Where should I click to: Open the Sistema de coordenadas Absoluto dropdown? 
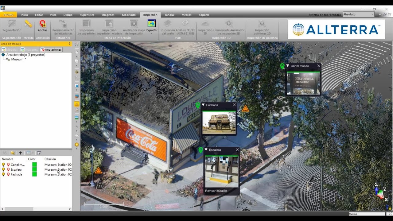coord(359,14)
